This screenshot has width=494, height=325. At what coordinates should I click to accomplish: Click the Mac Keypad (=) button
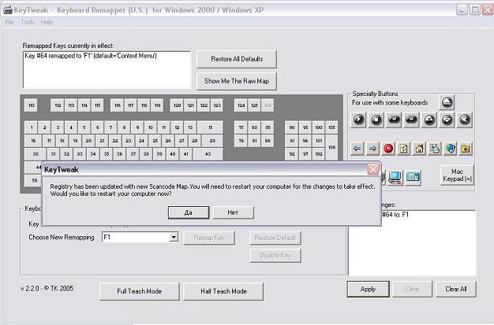(457, 175)
